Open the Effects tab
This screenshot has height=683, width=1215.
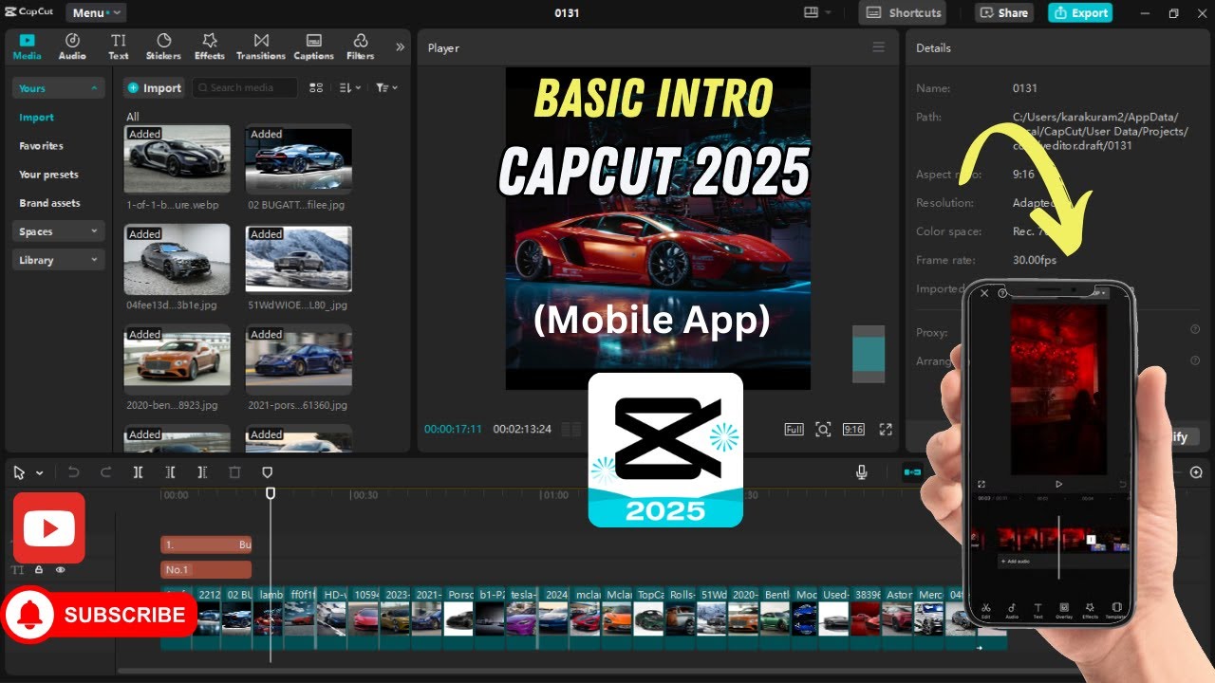coord(210,46)
